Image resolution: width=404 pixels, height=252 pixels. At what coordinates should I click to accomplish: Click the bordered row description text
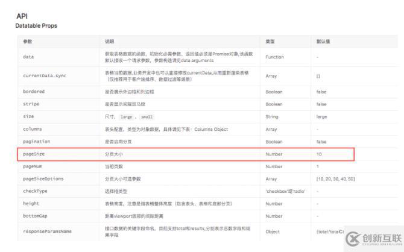130,92
